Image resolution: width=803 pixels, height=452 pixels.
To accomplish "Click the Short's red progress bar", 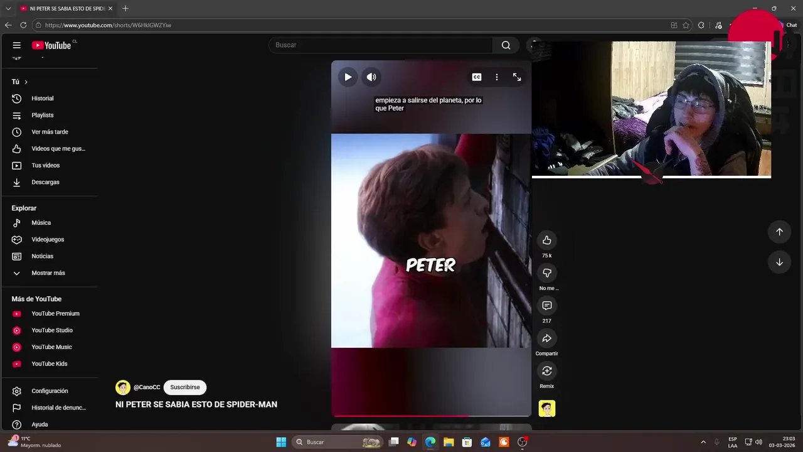I will click(x=432, y=415).
